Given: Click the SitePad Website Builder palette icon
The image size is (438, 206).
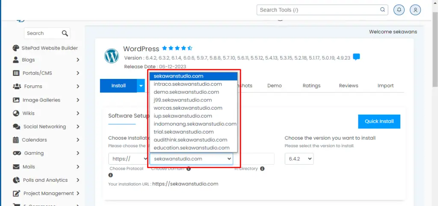Looking at the screenshot, I should tap(16, 48).
